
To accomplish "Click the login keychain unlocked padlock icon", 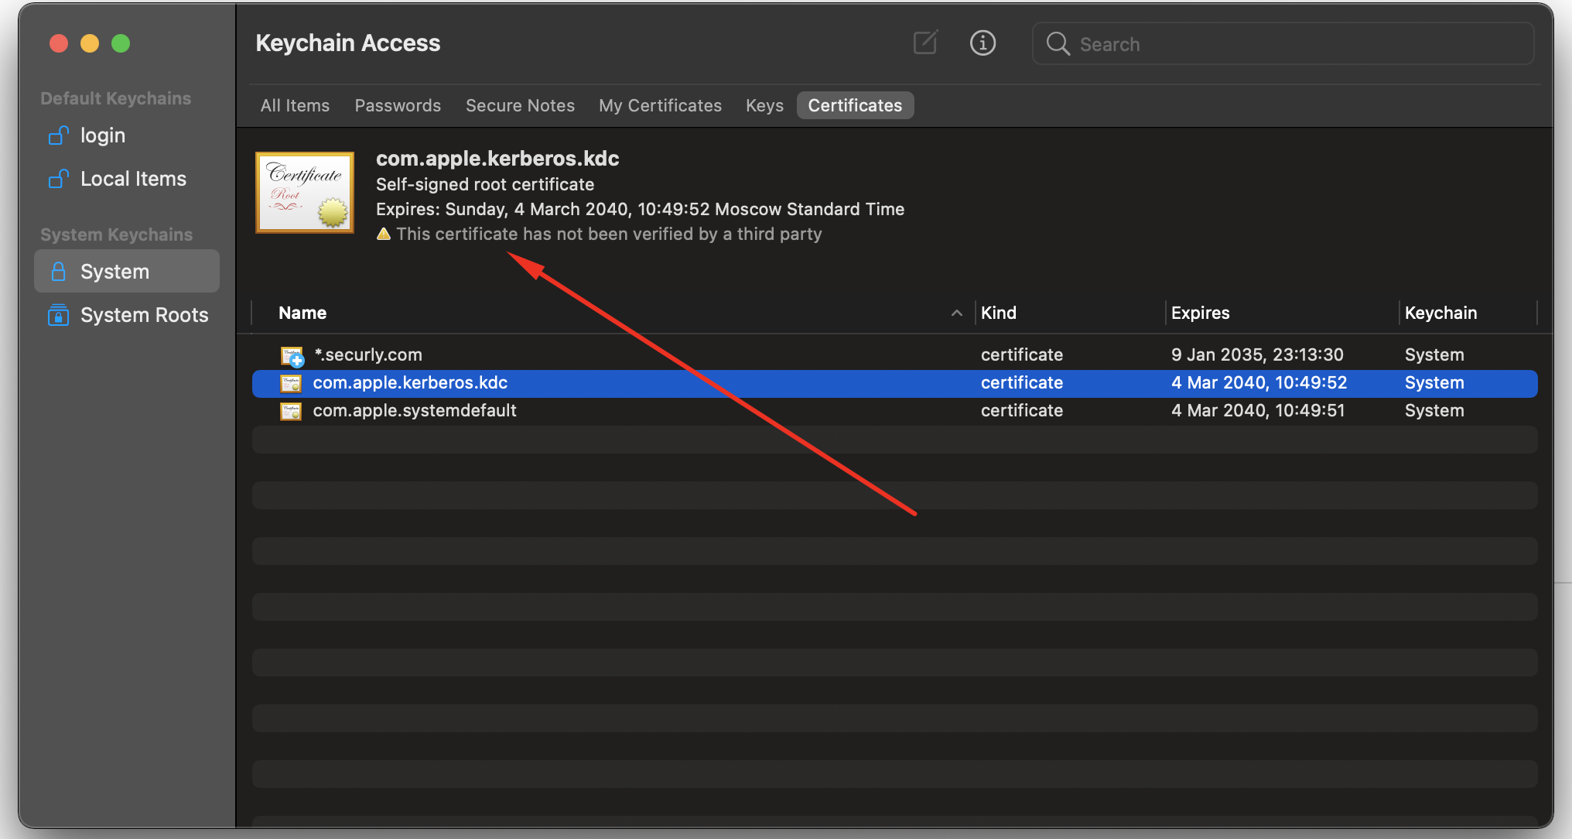I will [59, 135].
